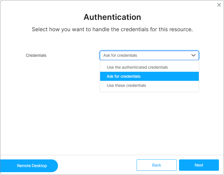Click the Credentials dropdown chevron arrow
The height and width of the screenshot is (175, 224).
point(193,55)
